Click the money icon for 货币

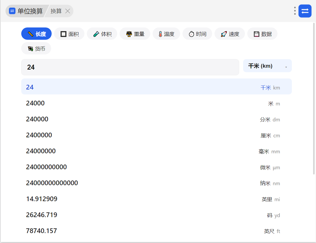tap(30, 49)
